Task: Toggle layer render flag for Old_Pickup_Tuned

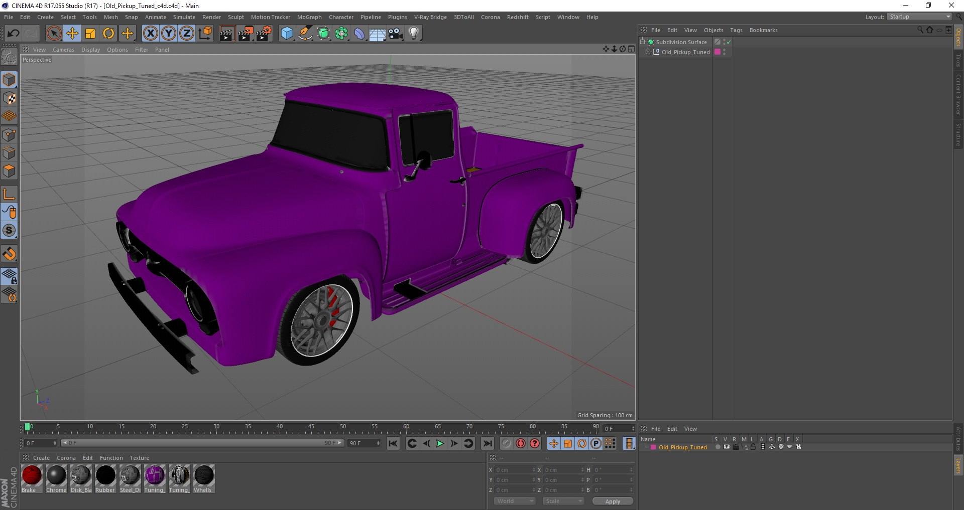Action: click(x=736, y=447)
